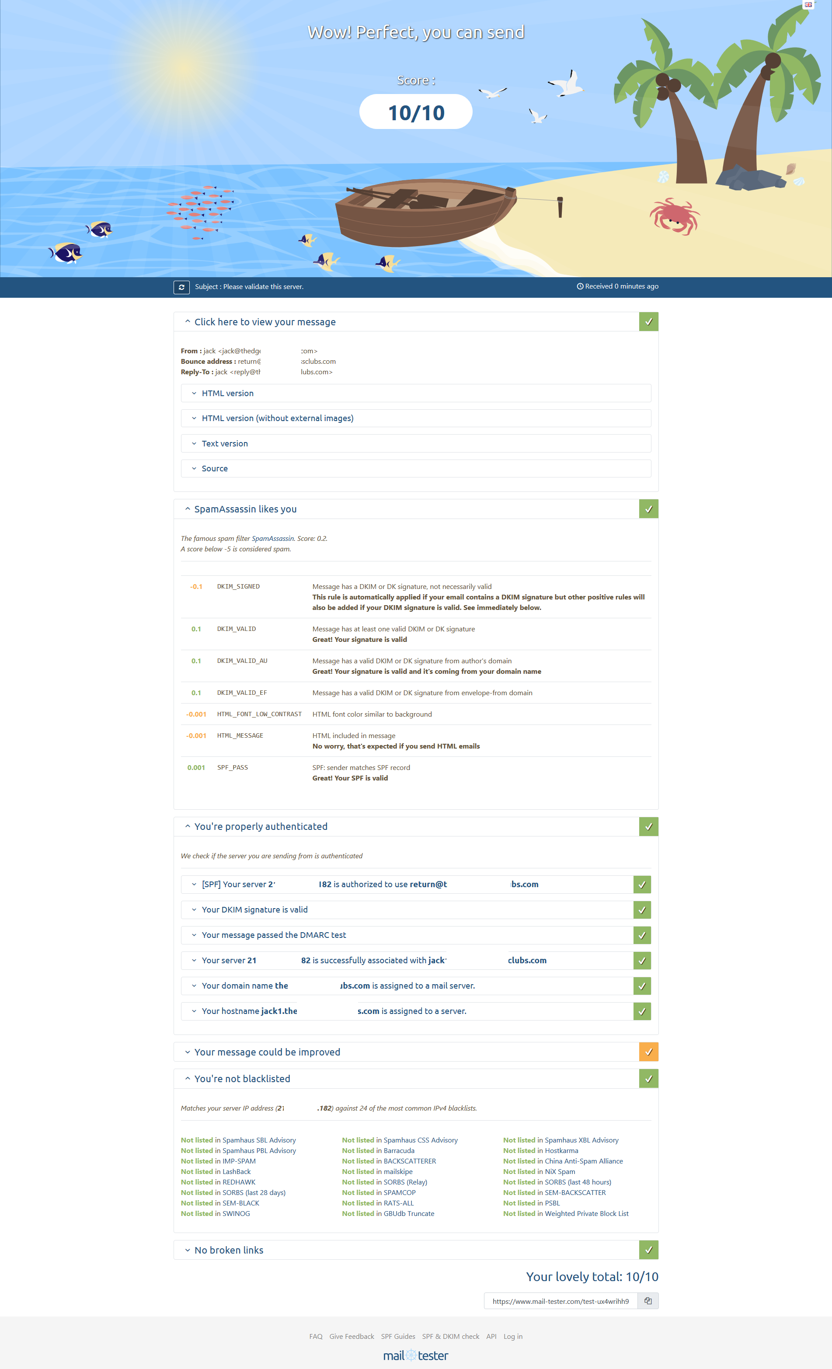
Task: Click the 10/10 score badge
Action: coord(416,112)
